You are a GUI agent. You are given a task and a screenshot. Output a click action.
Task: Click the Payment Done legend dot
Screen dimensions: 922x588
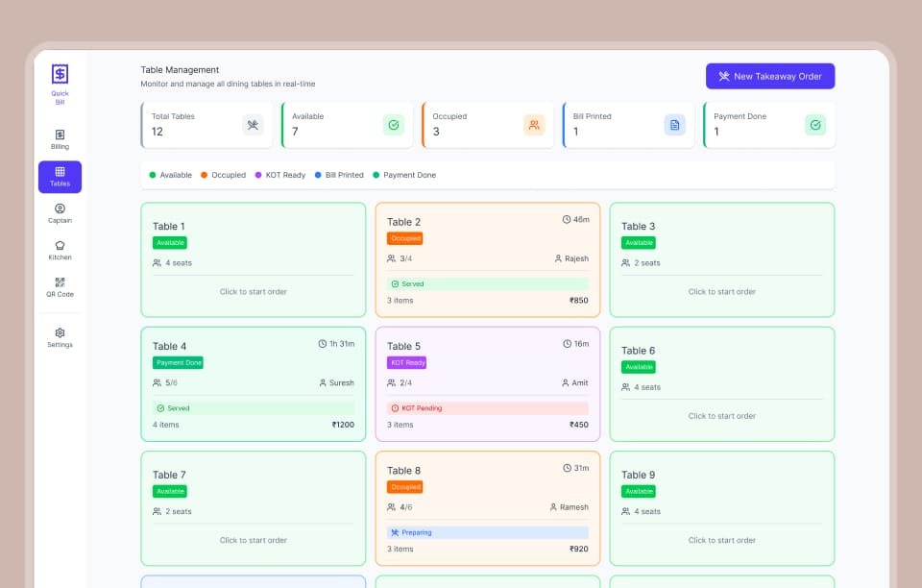pyautogui.click(x=376, y=175)
